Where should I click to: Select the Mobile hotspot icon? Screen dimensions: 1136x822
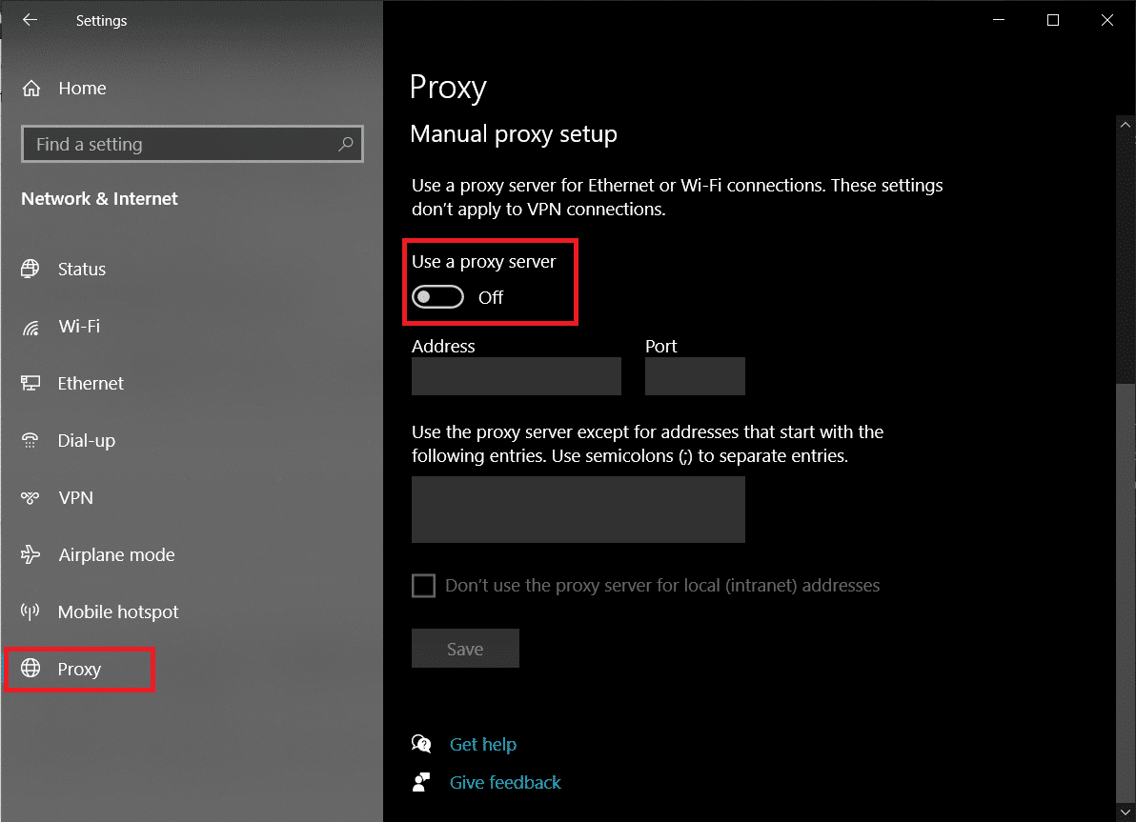(31, 611)
